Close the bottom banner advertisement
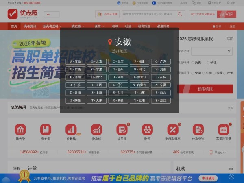 click(231, 177)
